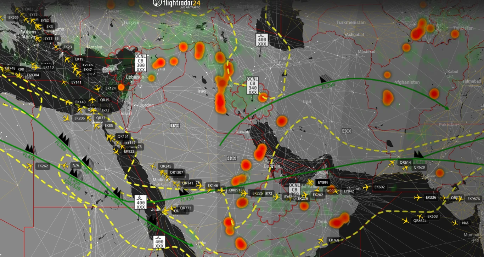Click the QR151 flight label
484x257 pixels.
tap(123, 136)
